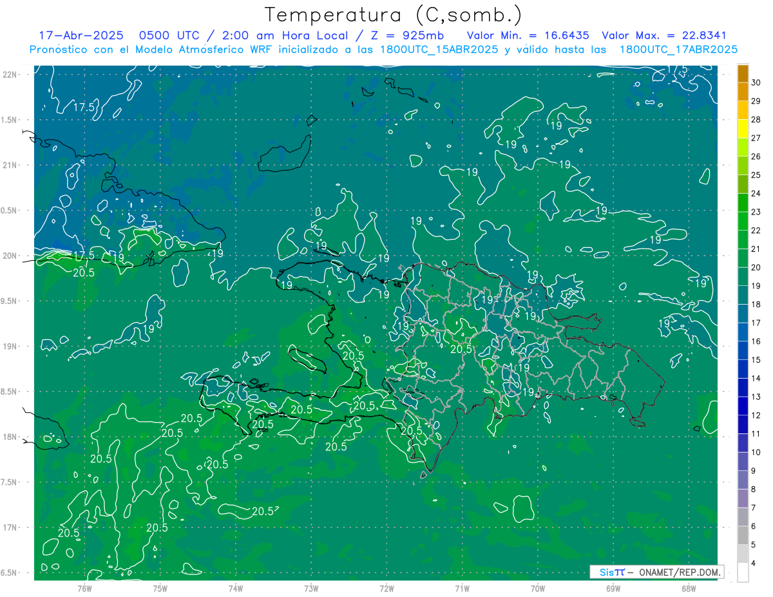Image resolution: width=773 pixels, height=597 pixels.
Task: Click the "Valor Min. = 16.6435" readout
Action: [x=528, y=36]
